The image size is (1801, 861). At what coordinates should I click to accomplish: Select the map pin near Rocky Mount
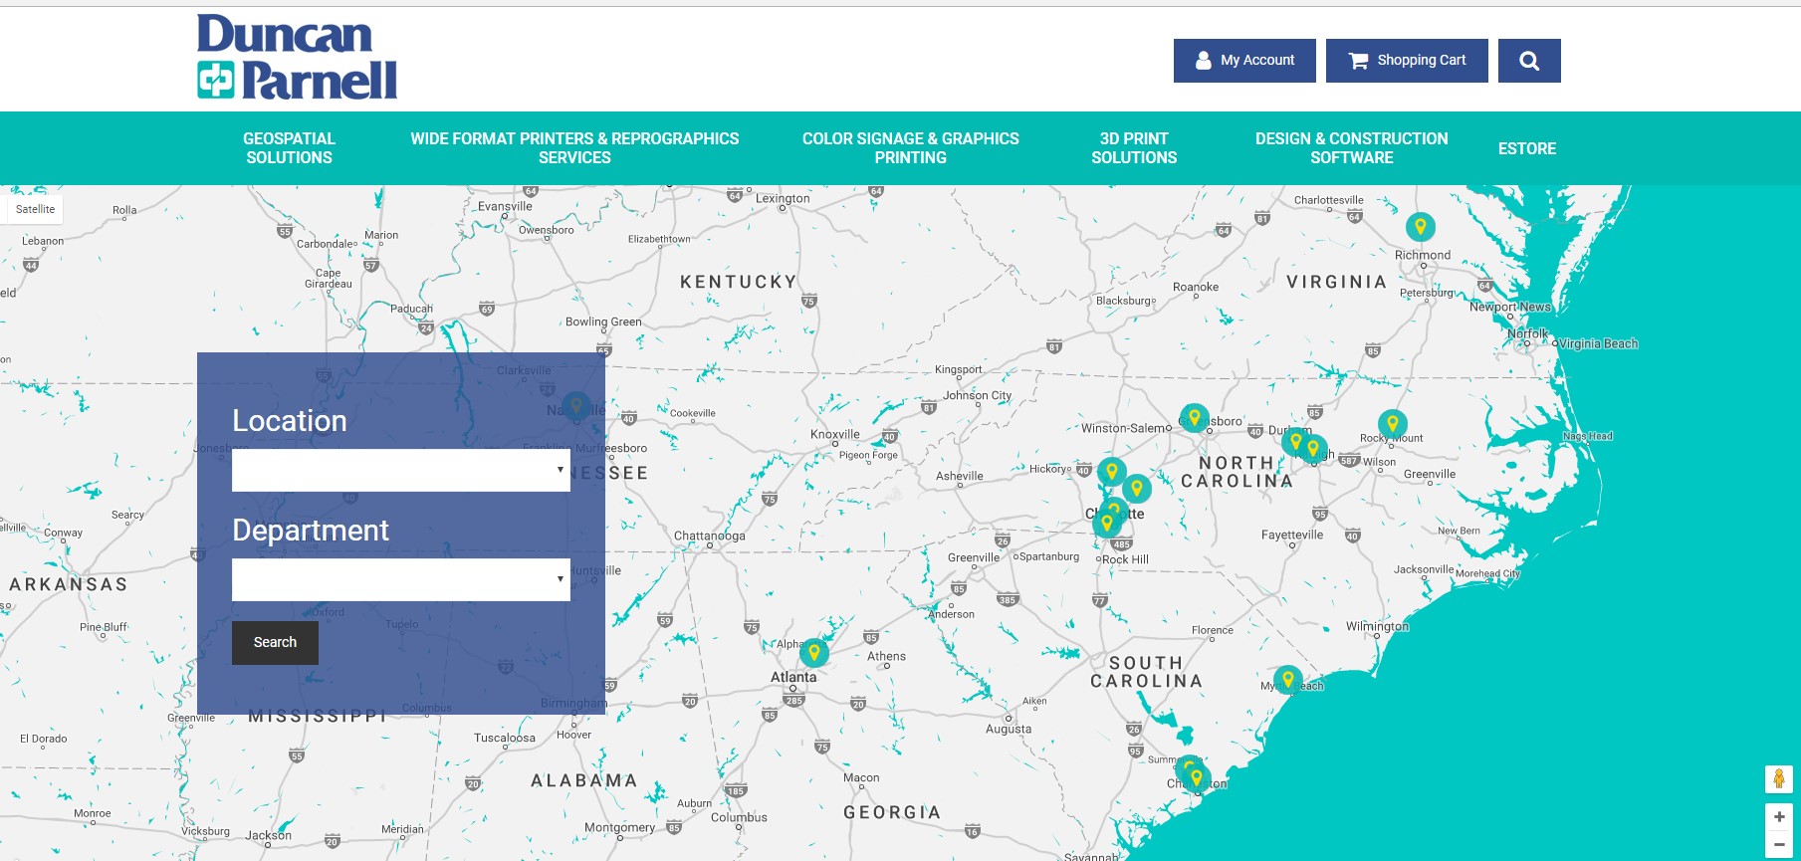pyautogui.click(x=1393, y=424)
